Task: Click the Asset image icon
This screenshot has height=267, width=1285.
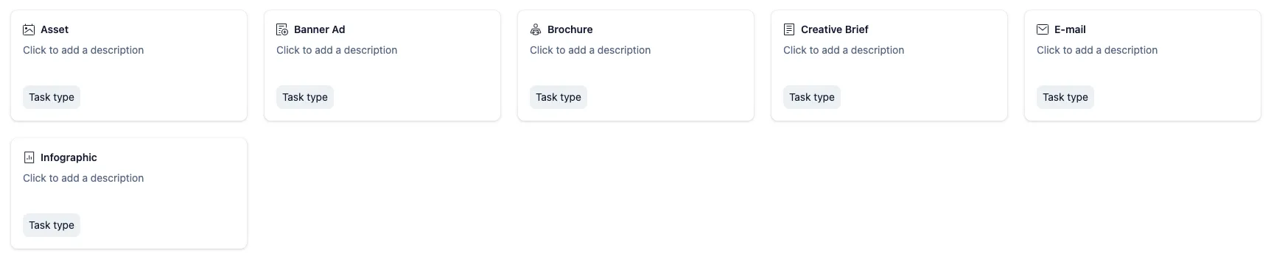Action: point(29,29)
